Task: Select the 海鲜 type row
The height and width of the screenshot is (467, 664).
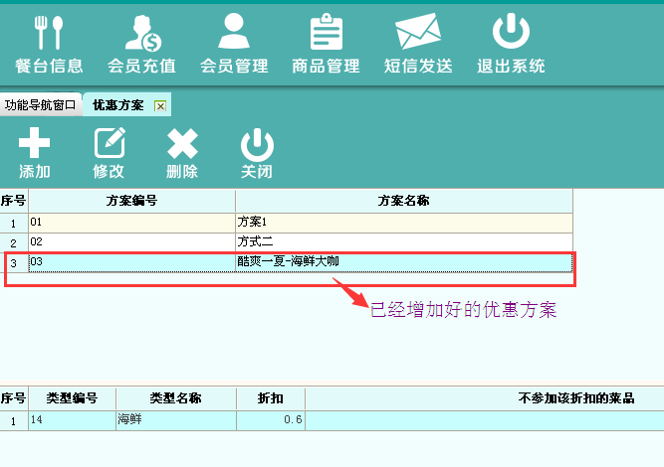Action: 174,420
